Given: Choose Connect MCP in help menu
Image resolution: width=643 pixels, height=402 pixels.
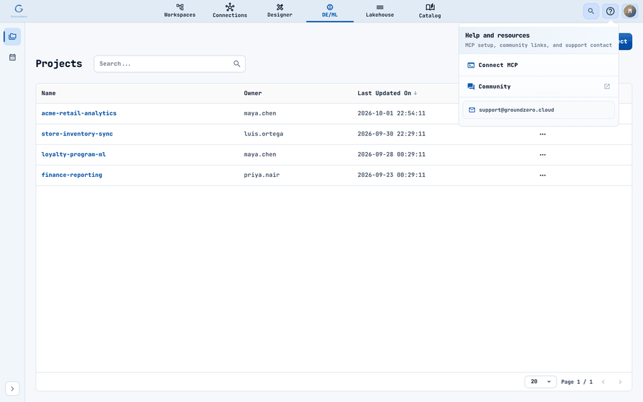Looking at the screenshot, I should 539,65.
